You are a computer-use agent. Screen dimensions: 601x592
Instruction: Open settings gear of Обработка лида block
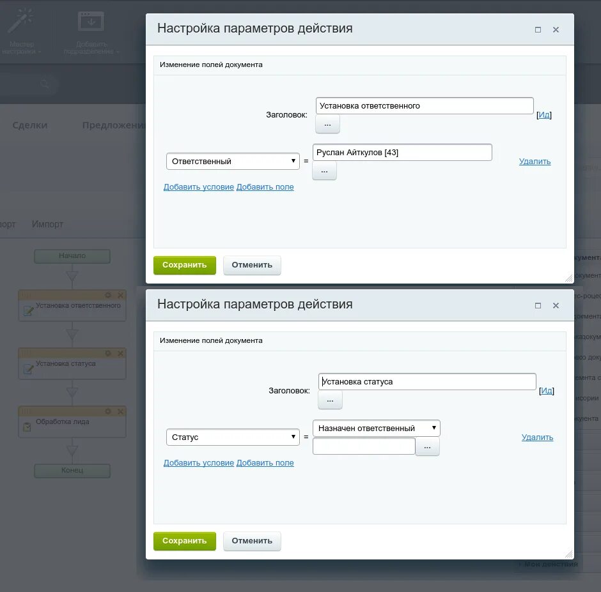108,411
